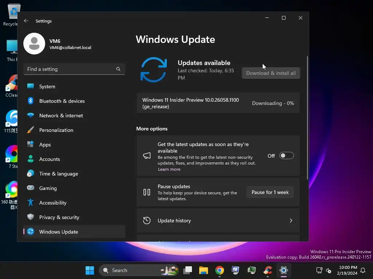The width and height of the screenshot is (373, 279).
Task: Open the Learn more link
Action: coord(169,169)
